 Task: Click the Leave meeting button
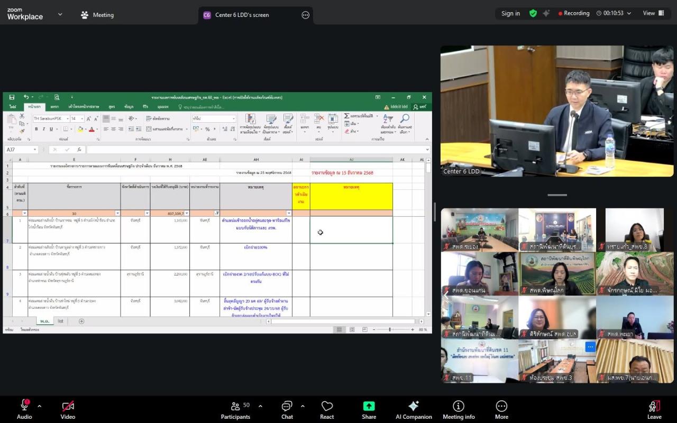(654, 409)
